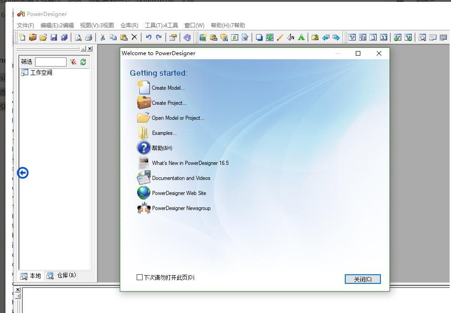Click the Save All toolbar icon
The height and width of the screenshot is (313, 451).
[64, 37]
